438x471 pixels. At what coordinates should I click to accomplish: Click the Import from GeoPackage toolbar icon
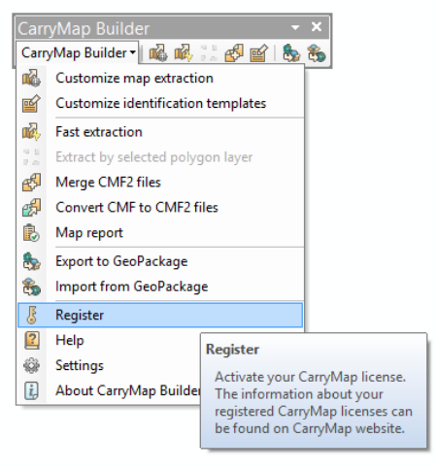pyautogui.click(x=317, y=52)
